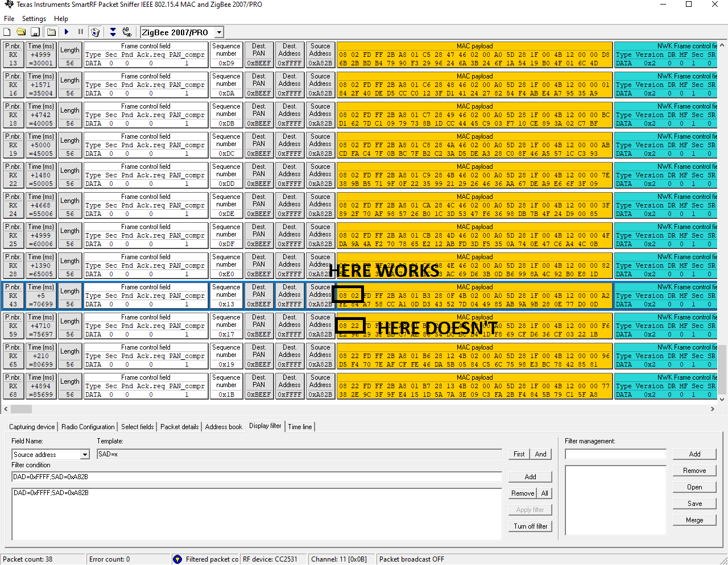The width and height of the screenshot is (728, 565).
Task: Click the horizontal scrollbar left arrow
Action: tap(6, 409)
